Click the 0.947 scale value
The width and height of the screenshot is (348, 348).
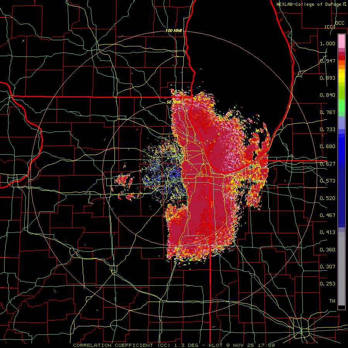(x=328, y=61)
